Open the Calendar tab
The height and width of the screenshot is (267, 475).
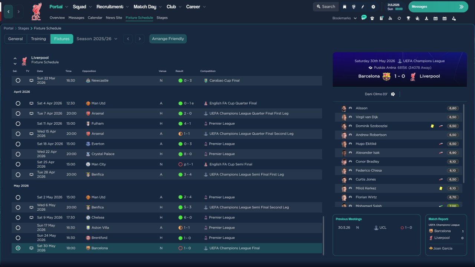pyautogui.click(x=95, y=18)
